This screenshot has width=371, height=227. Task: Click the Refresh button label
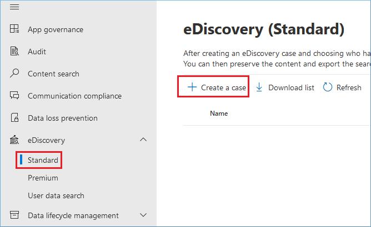point(349,88)
